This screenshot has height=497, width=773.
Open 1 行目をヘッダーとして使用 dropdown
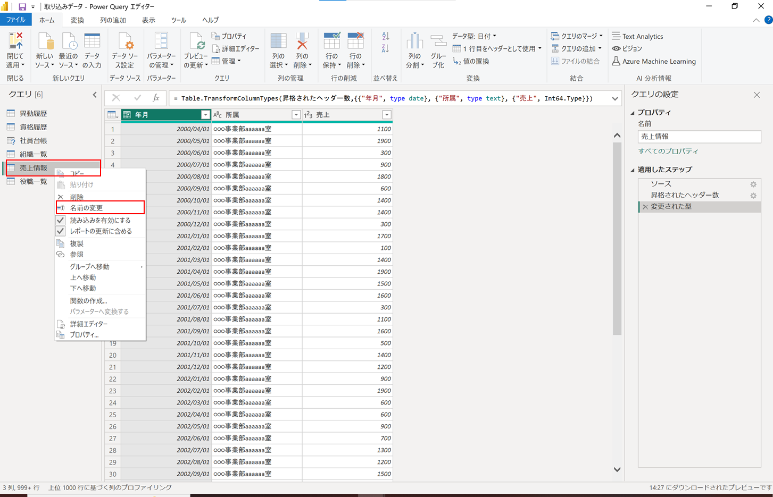pos(497,48)
